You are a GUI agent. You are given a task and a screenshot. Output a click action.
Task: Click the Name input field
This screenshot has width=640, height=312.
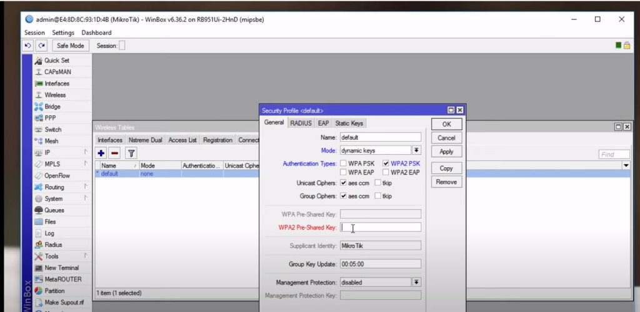[x=381, y=137]
